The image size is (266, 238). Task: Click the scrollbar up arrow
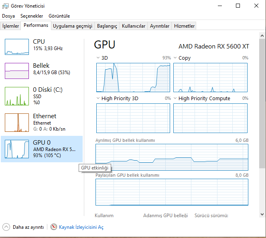[x=262, y=36]
